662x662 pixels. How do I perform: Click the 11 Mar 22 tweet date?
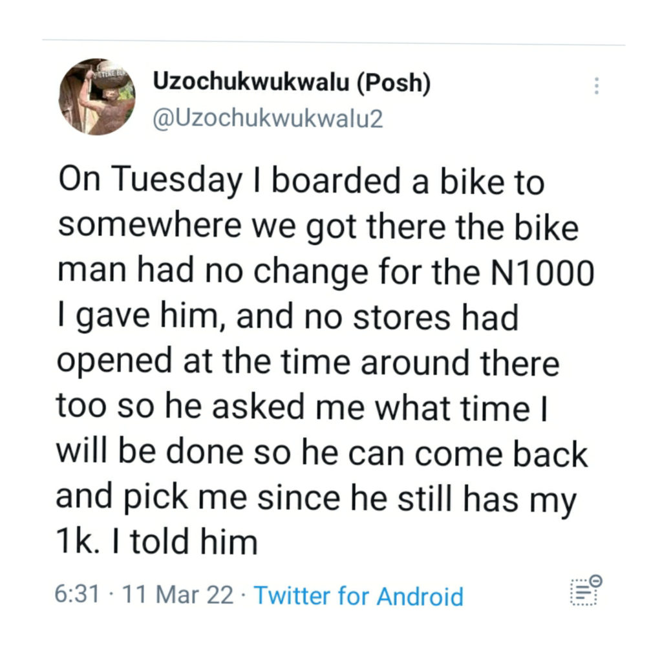coord(178,595)
